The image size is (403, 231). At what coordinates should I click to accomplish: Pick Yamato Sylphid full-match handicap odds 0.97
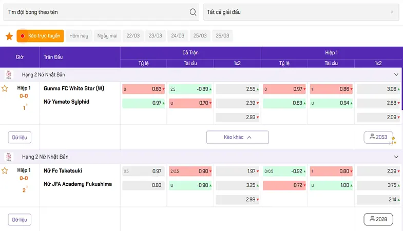pyautogui.click(x=143, y=103)
